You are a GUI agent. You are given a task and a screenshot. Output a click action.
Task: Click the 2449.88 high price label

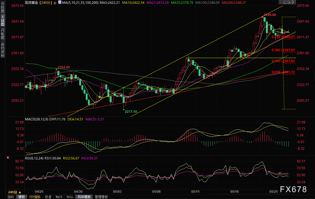270,15
